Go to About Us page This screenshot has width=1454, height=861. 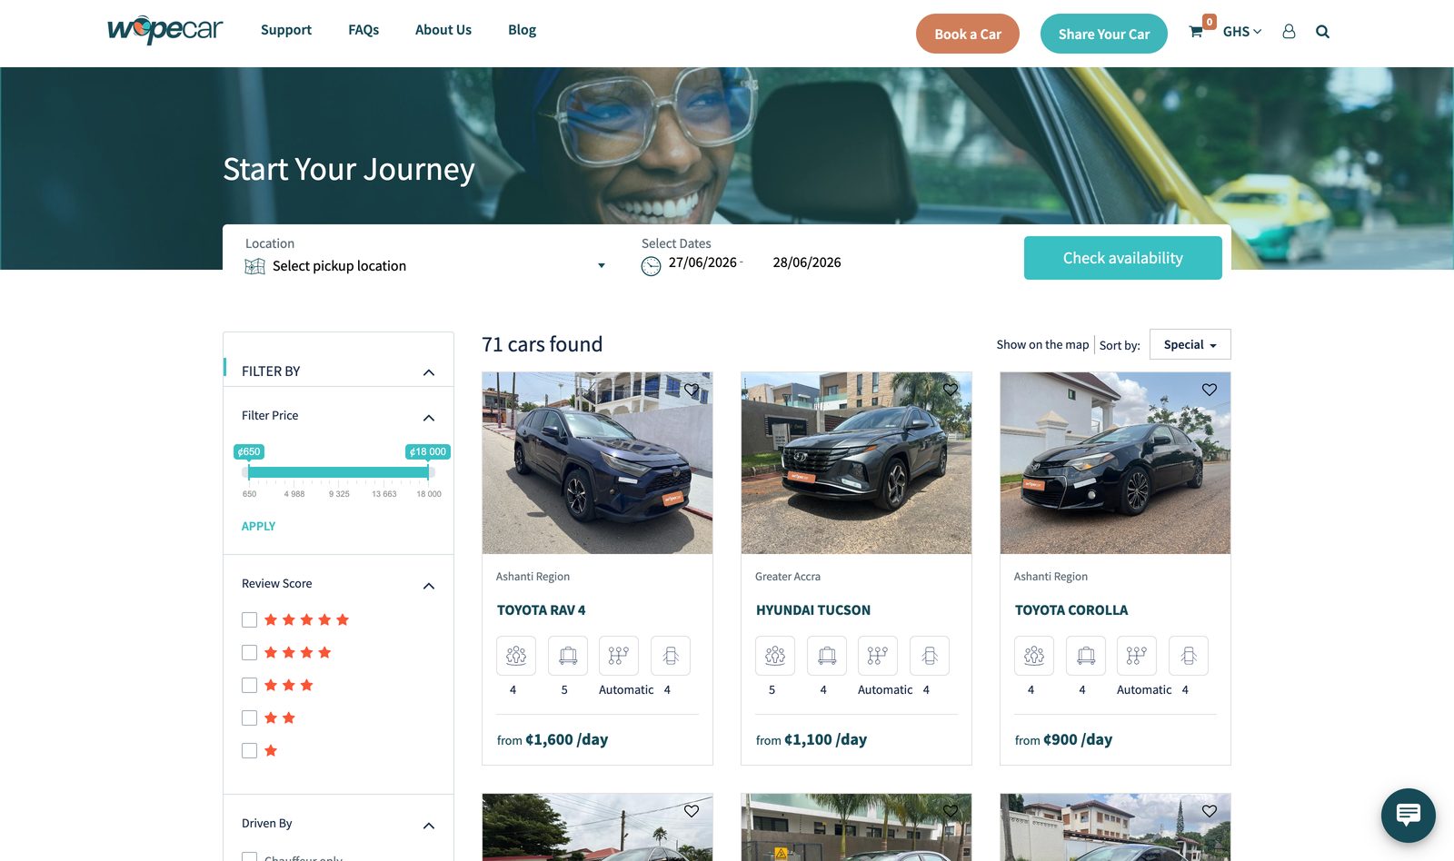[443, 30]
